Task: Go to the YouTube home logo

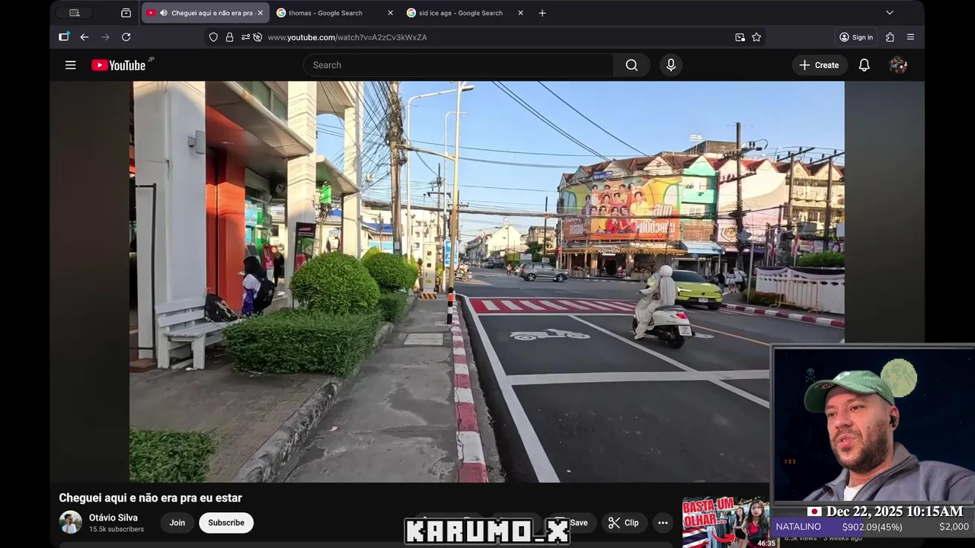Action: [119, 65]
